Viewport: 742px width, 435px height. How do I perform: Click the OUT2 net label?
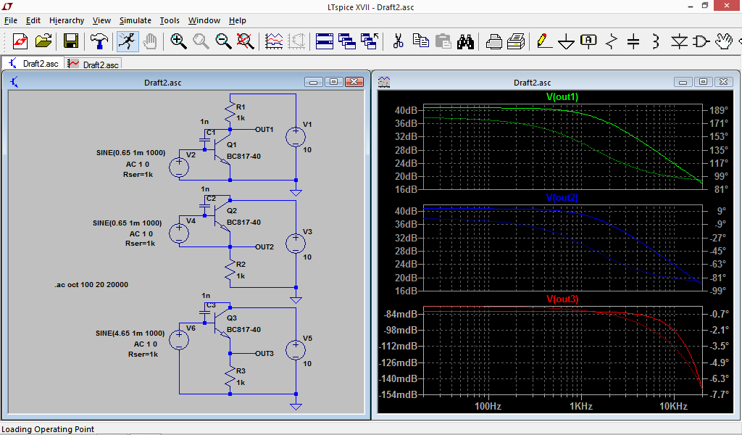[x=264, y=246]
